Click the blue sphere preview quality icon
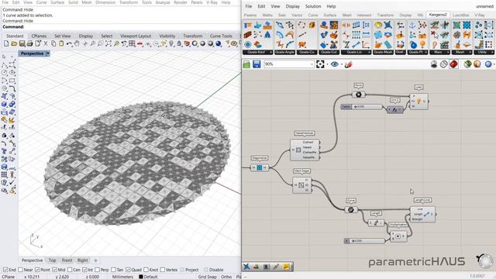 coord(488,64)
